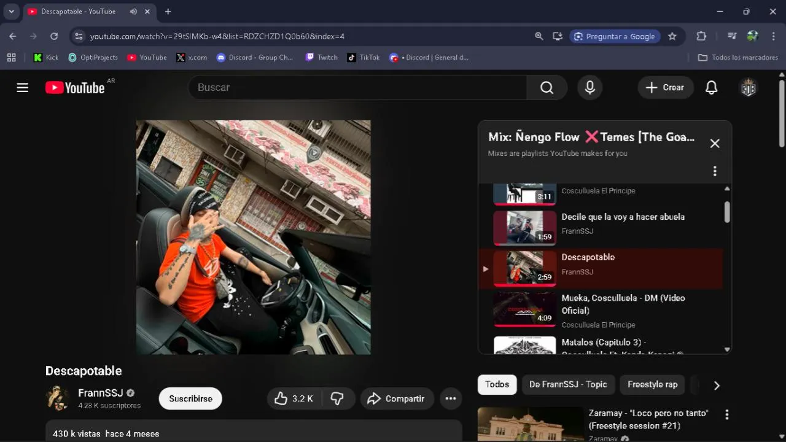Open the YouTube hamburger guide menu
This screenshot has width=786, height=442.
pos(23,88)
